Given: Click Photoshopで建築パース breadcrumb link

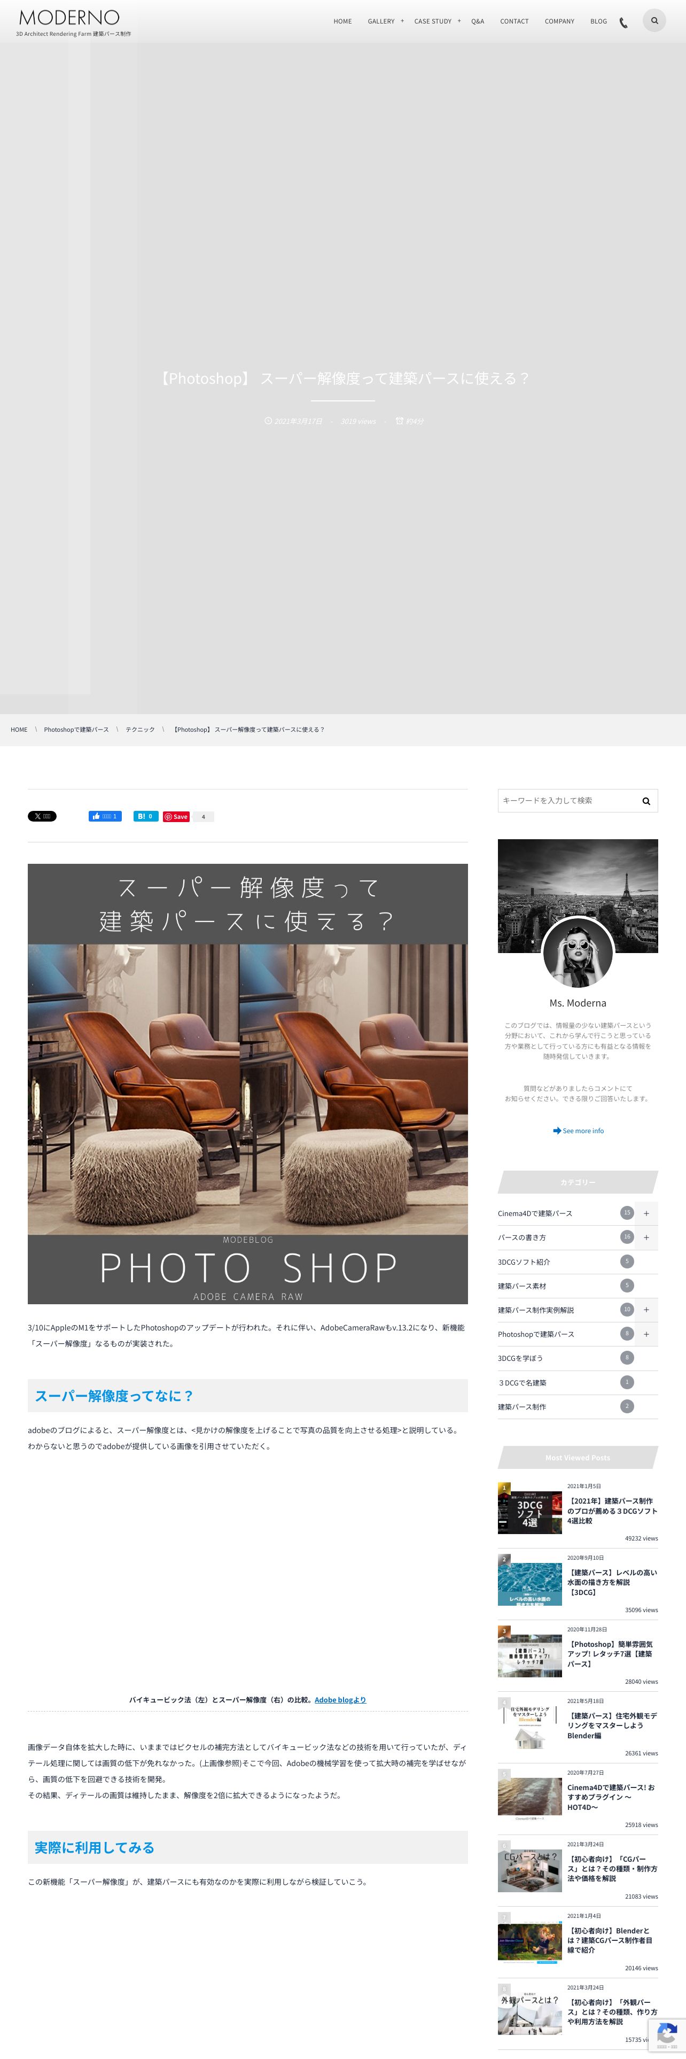Looking at the screenshot, I should [x=76, y=730].
